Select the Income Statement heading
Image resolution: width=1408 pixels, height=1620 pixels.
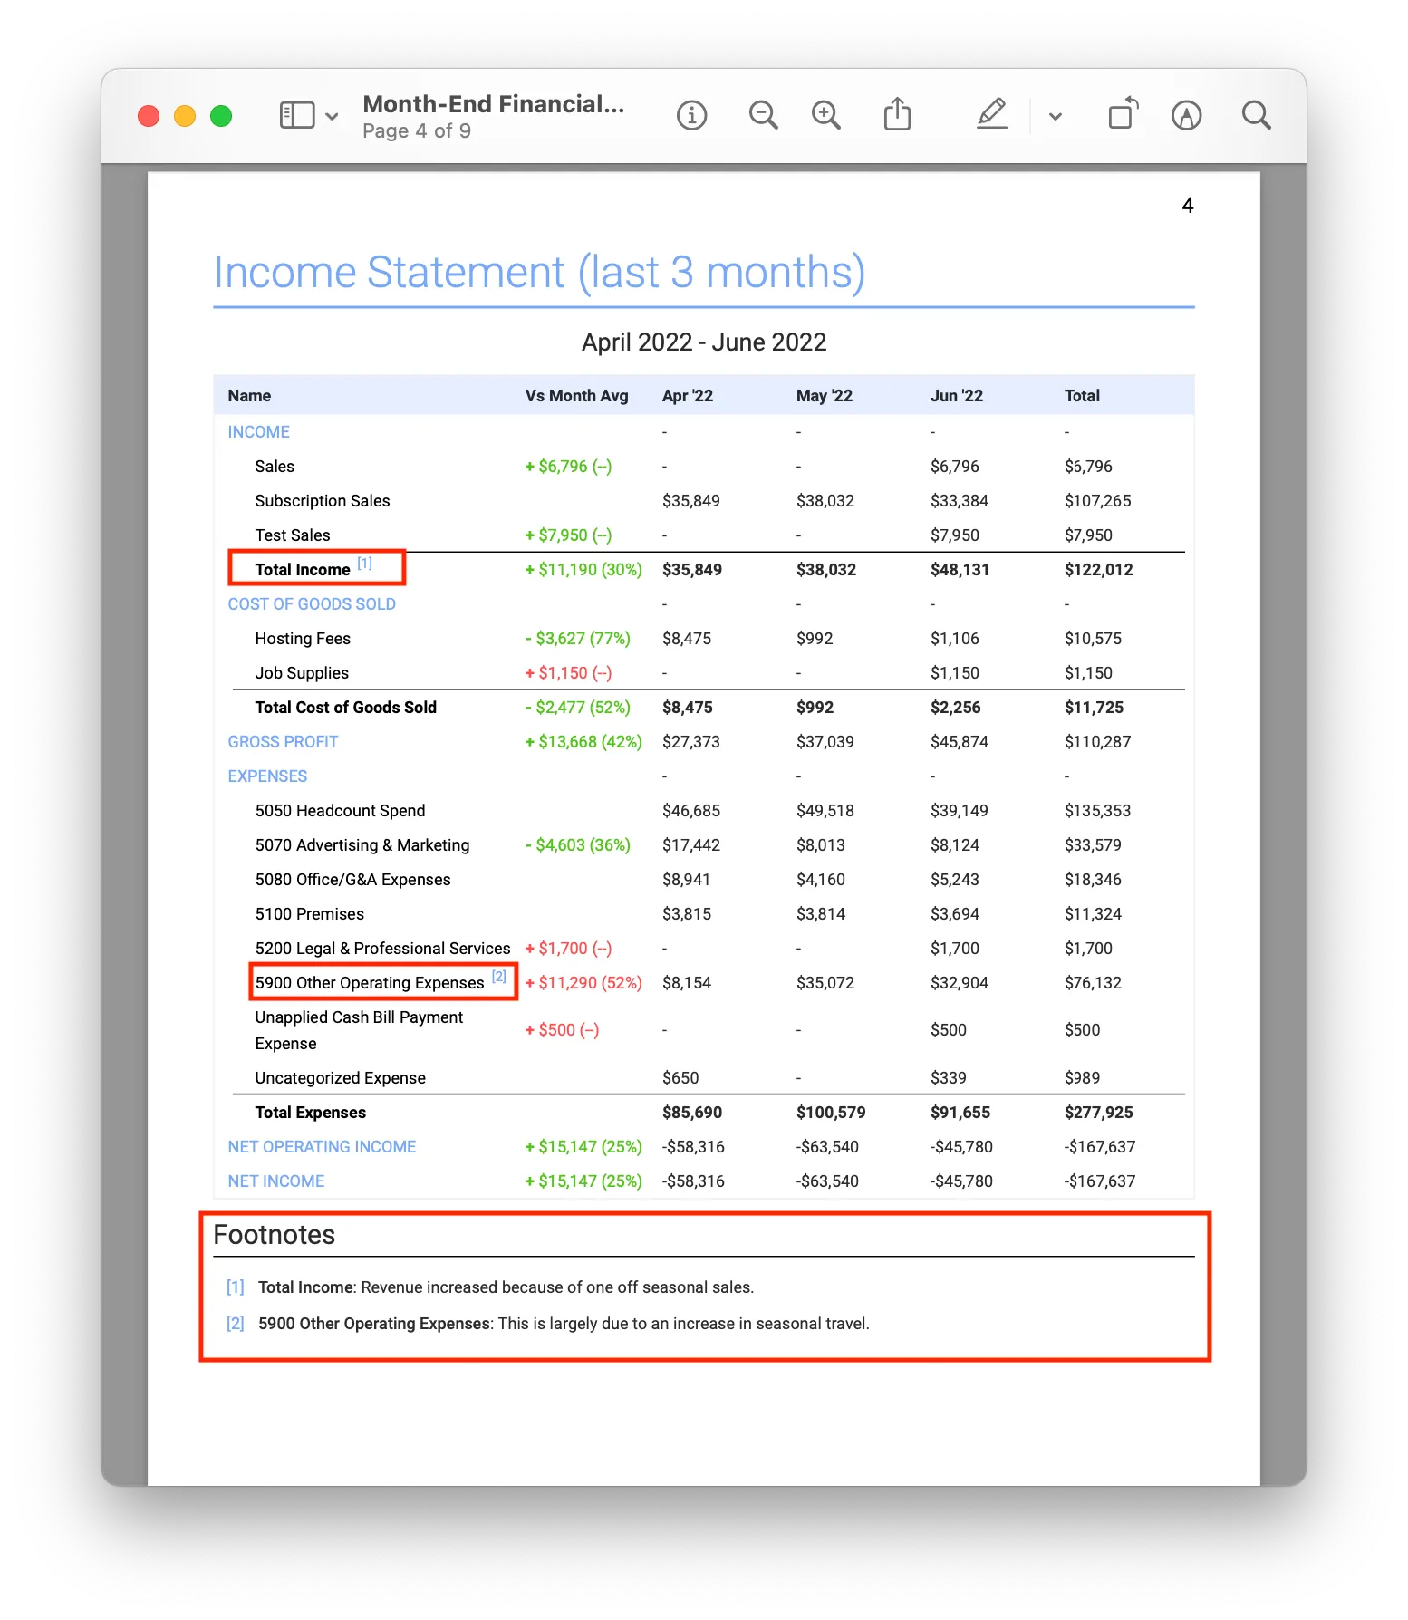click(539, 273)
